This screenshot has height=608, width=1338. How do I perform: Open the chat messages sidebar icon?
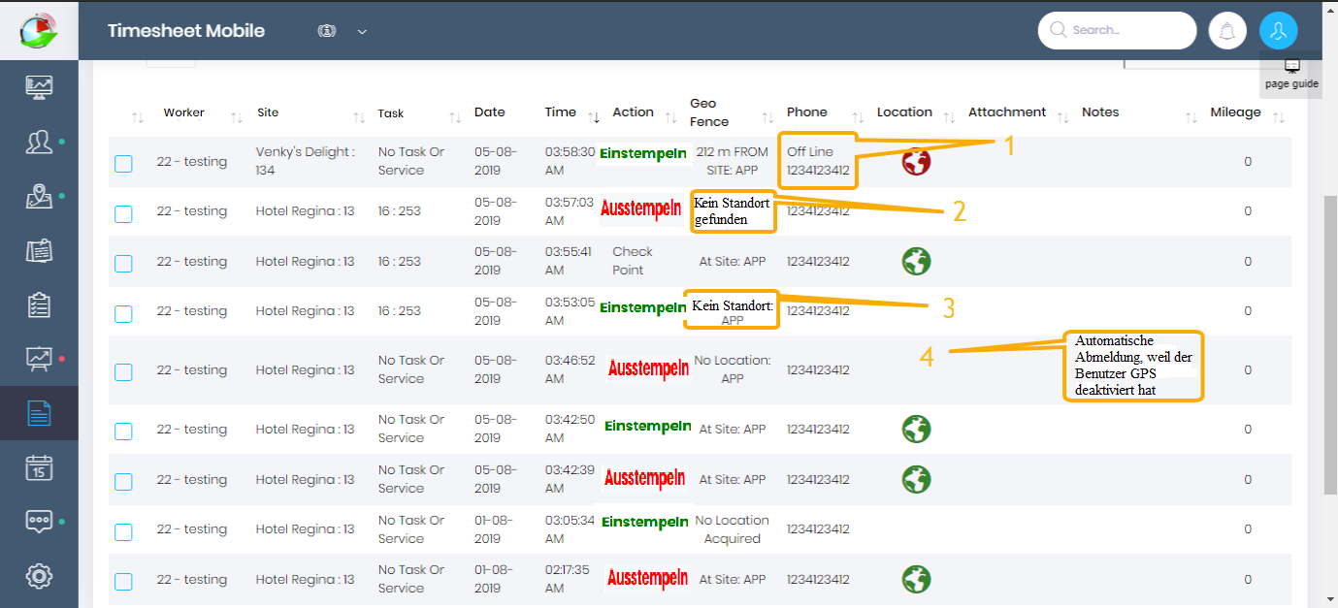(39, 521)
